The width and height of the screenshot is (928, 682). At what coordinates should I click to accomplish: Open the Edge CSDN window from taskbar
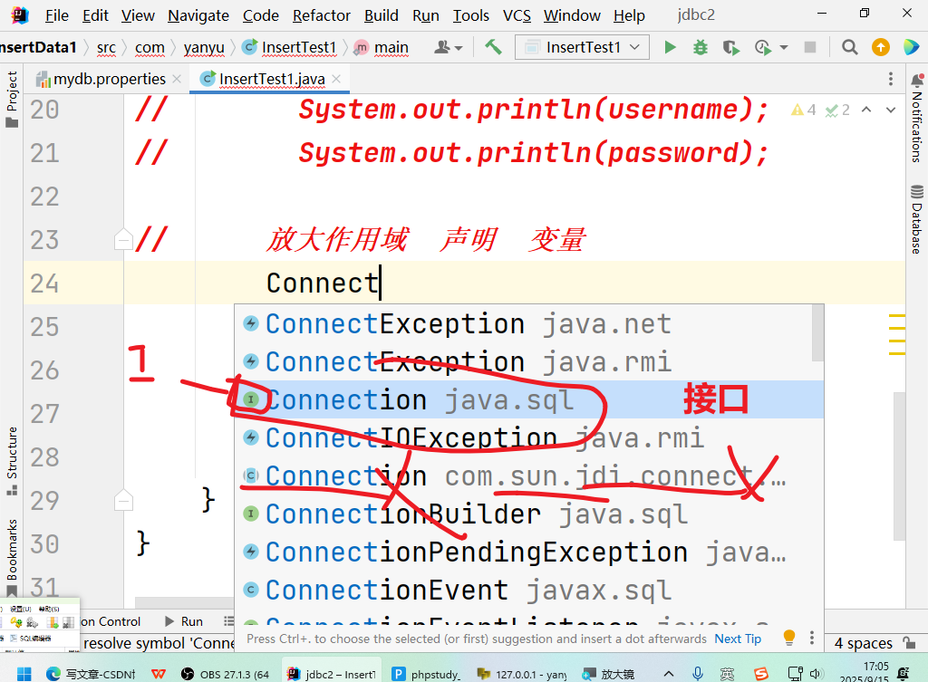pos(92,674)
